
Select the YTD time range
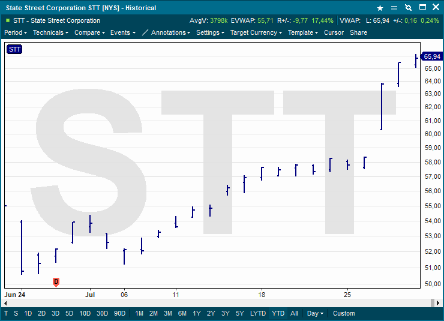coord(278,313)
